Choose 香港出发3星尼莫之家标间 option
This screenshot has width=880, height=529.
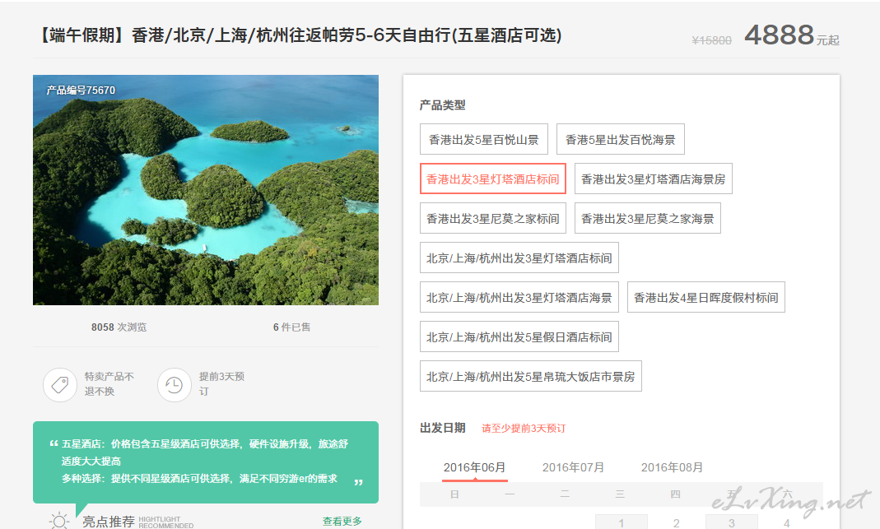(493, 218)
